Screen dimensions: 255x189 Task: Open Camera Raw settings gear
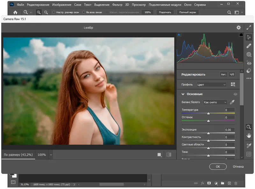click(238, 27)
